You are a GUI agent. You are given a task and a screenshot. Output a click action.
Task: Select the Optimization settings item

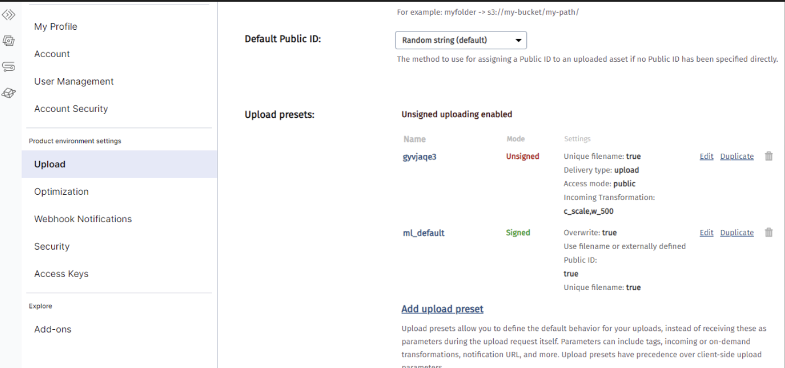click(61, 192)
